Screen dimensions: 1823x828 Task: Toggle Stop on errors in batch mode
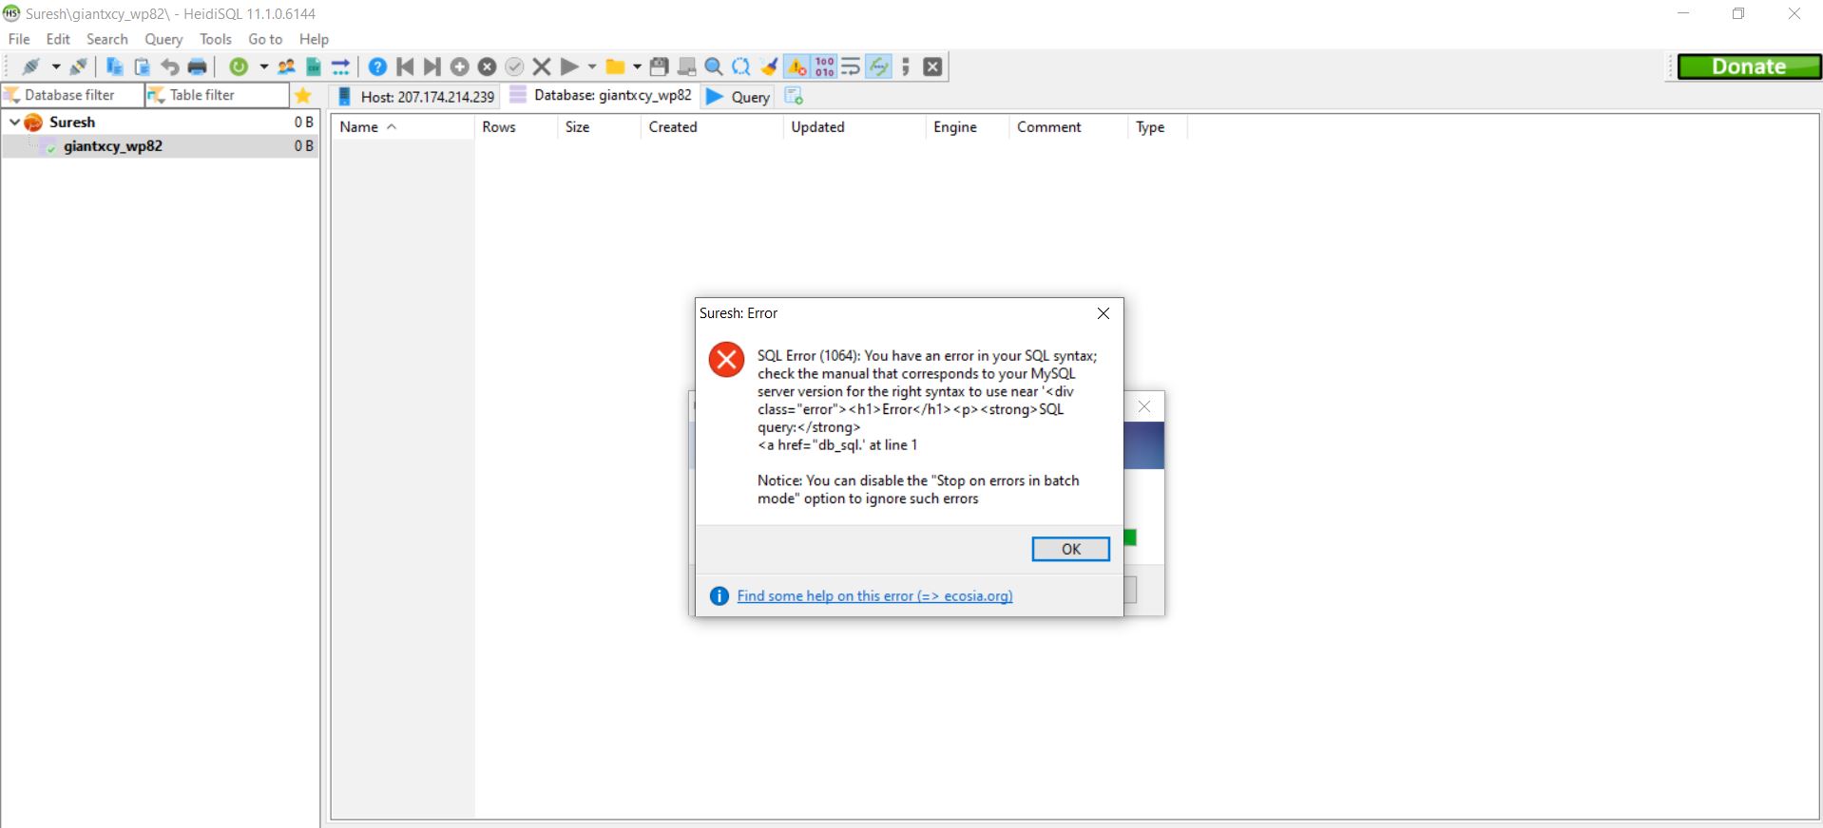[796, 66]
